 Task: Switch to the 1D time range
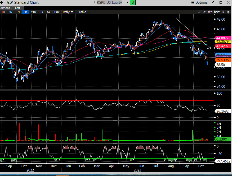pos(3,12)
